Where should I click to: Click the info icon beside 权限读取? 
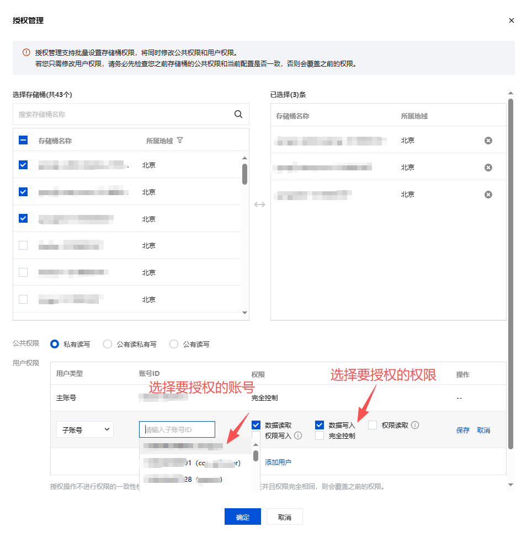[415, 425]
